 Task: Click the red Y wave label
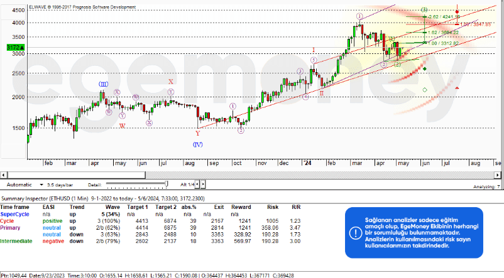pyautogui.click(x=197, y=133)
